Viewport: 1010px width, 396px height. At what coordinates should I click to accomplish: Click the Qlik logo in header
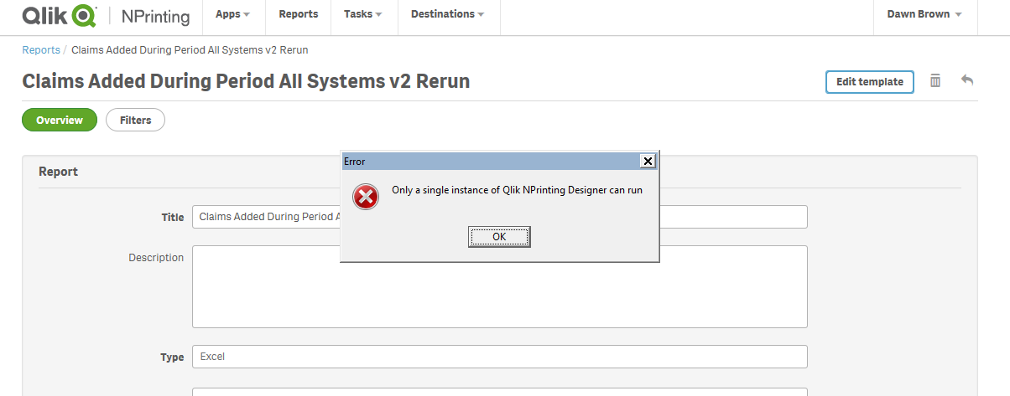pos(60,16)
